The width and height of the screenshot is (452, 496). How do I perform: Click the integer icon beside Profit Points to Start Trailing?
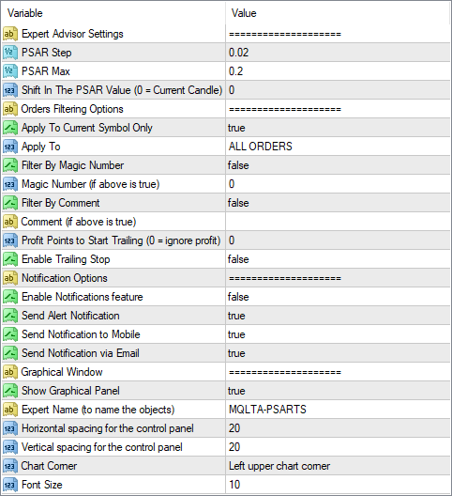tap(10, 240)
